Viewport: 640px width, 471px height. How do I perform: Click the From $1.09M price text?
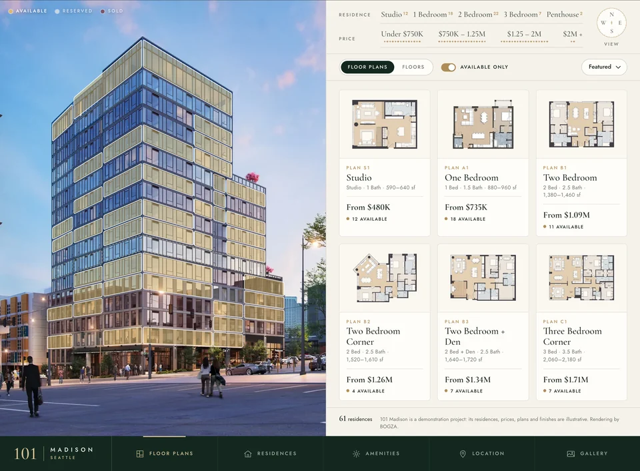tap(566, 215)
